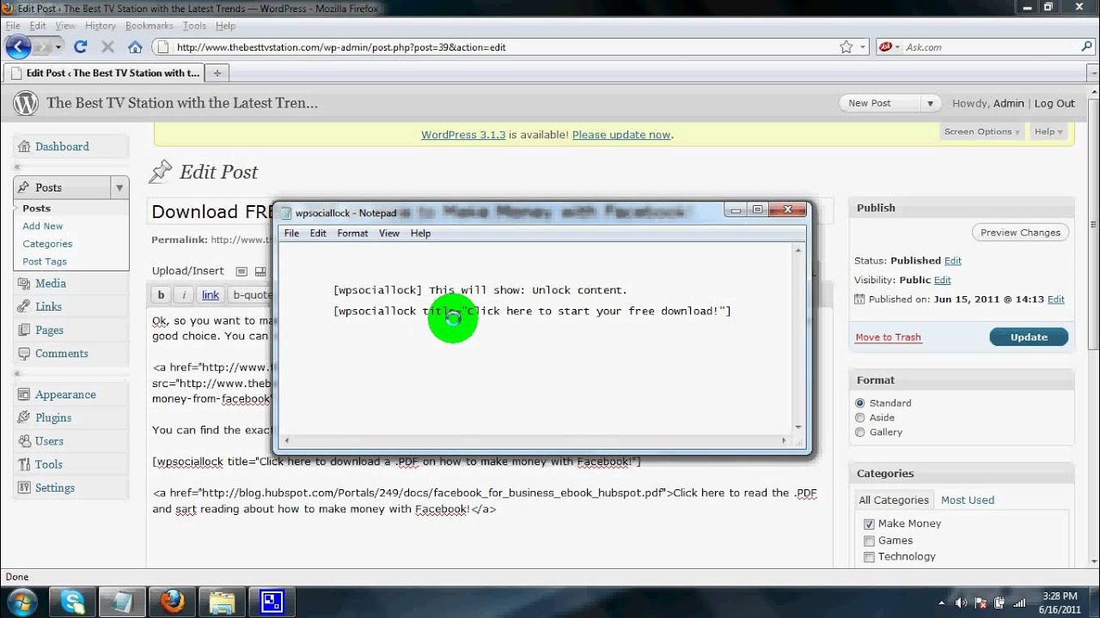Click the blue square app in taskbar
The height and width of the screenshot is (618, 1100).
272,602
